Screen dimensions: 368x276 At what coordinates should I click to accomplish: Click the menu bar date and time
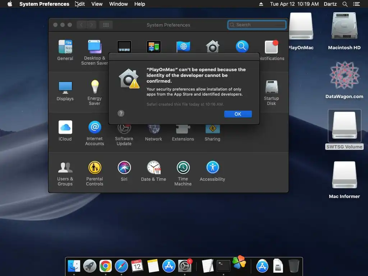click(294, 4)
